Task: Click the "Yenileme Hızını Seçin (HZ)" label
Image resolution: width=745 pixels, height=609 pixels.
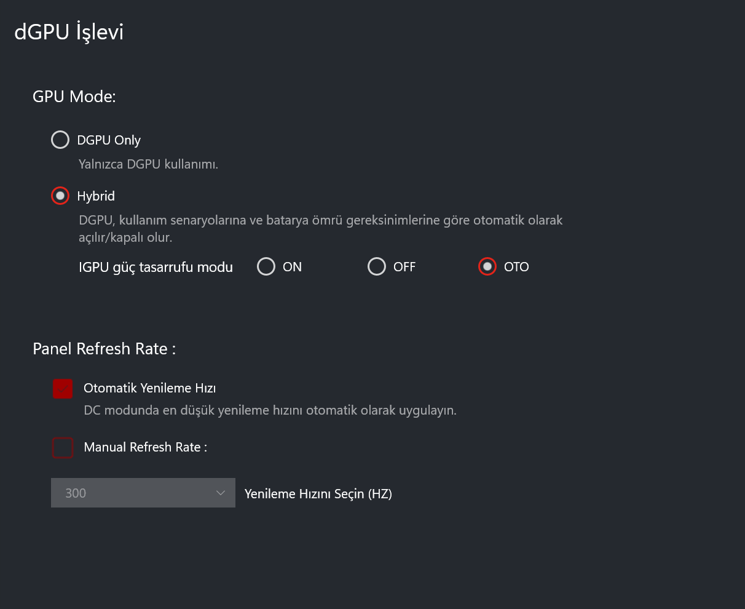Action: 318,494
